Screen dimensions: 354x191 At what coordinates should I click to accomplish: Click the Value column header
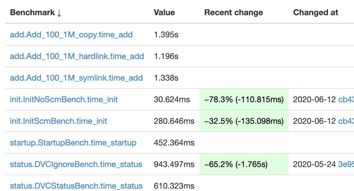pyautogui.click(x=164, y=13)
